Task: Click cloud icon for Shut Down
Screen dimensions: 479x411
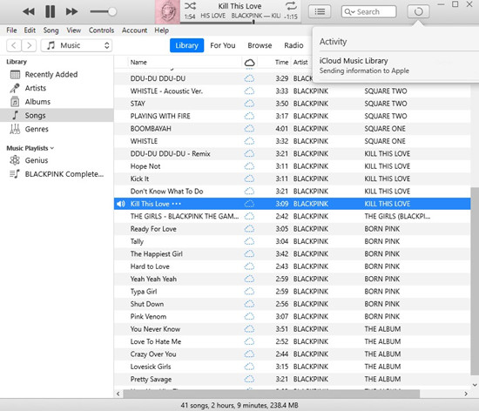Action: tap(249, 304)
